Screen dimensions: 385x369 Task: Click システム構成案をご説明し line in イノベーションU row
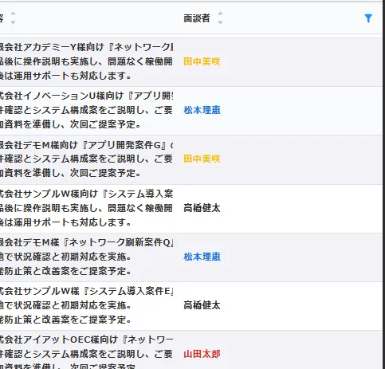point(86,110)
